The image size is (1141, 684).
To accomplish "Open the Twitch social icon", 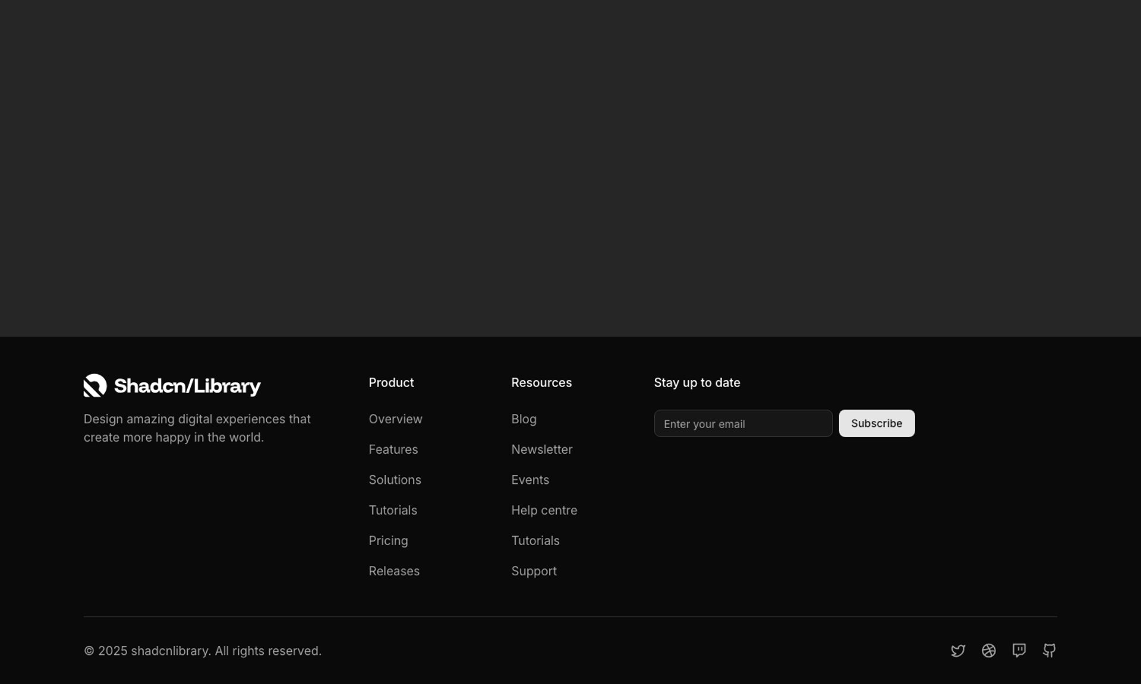I will 1019,651.
